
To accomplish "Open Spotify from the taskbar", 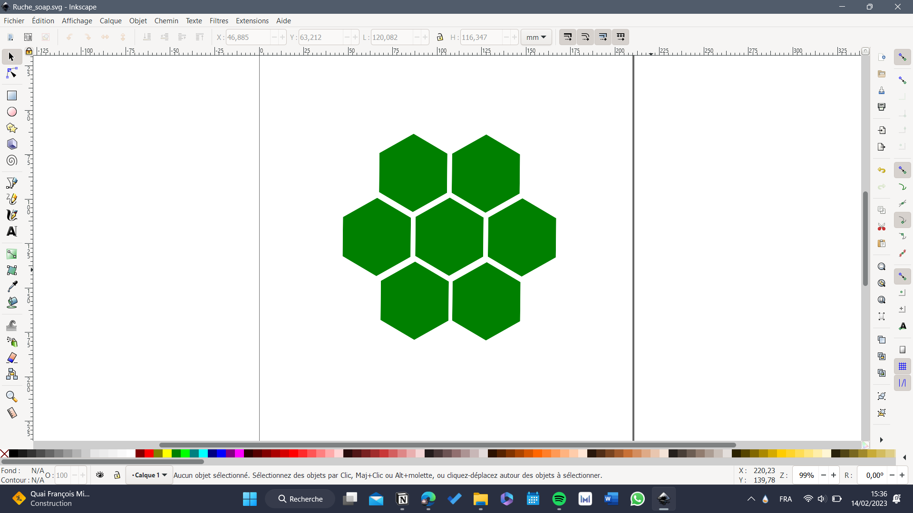I will click(x=559, y=499).
